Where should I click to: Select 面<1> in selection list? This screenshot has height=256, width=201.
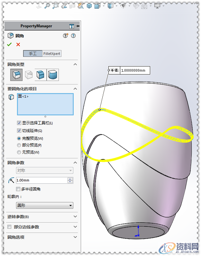click(23, 96)
